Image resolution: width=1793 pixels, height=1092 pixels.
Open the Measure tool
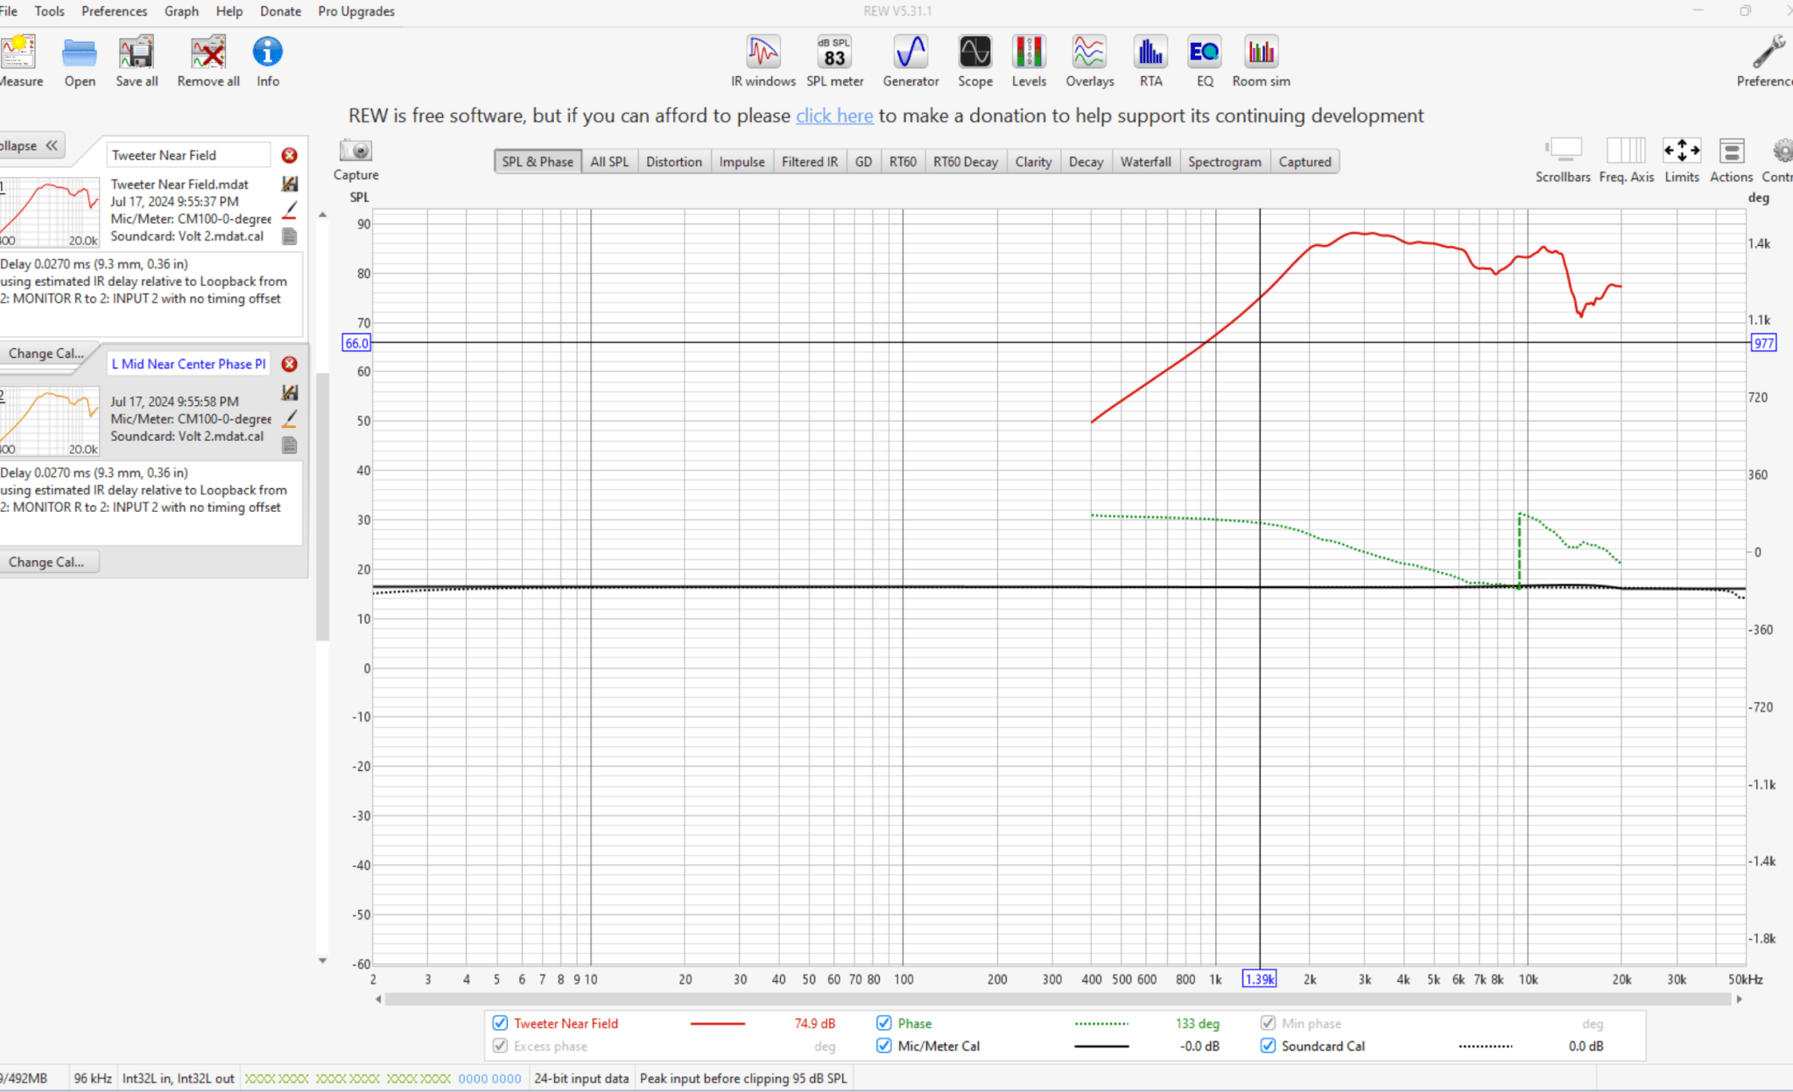click(x=19, y=61)
